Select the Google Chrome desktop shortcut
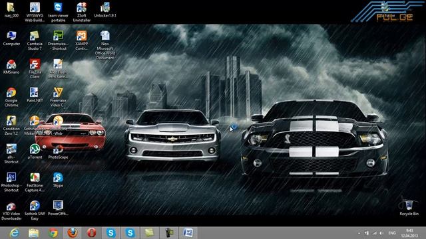Screen dimensions: 426x239 pyautogui.click(x=11, y=97)
